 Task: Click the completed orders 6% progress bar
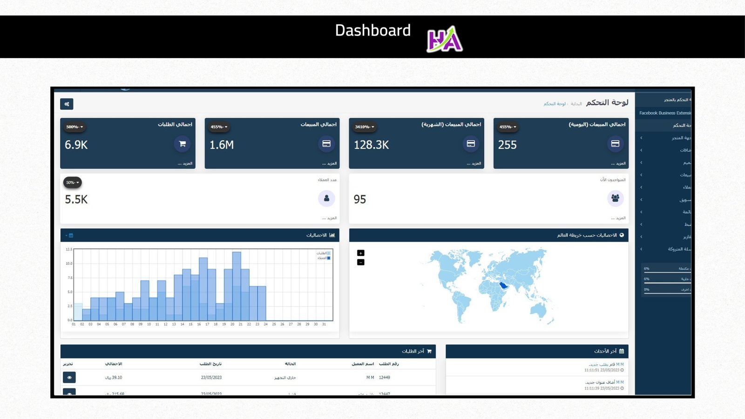667,271
